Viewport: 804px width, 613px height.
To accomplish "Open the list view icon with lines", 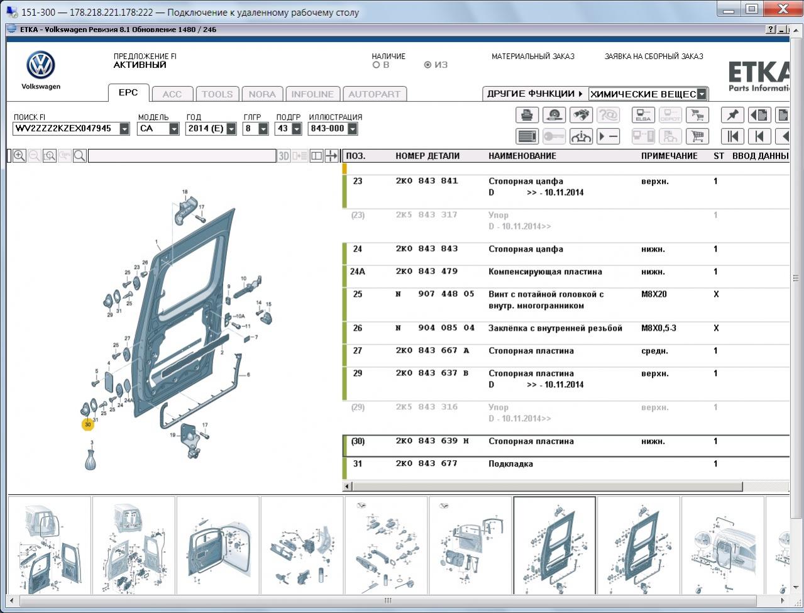I will 527,136.
